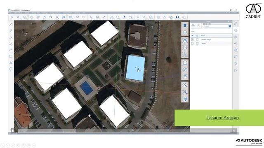Add a new layer with plus button
This screenshot has height=148, width=264.
[x=193, y=25]
